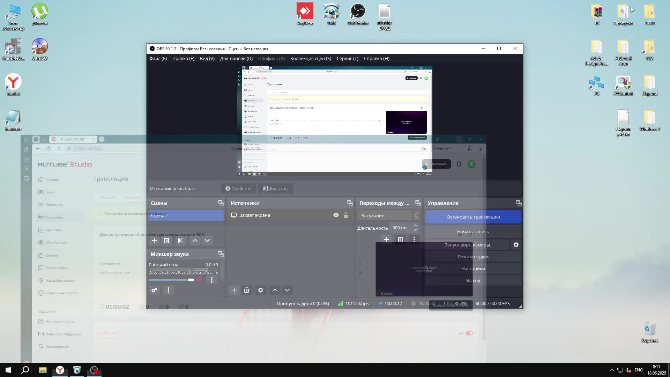Image resolution: width=670 pixels, height=377 pixels.
Task: Click Начать запись button
Action: click(x=473, y=231)
